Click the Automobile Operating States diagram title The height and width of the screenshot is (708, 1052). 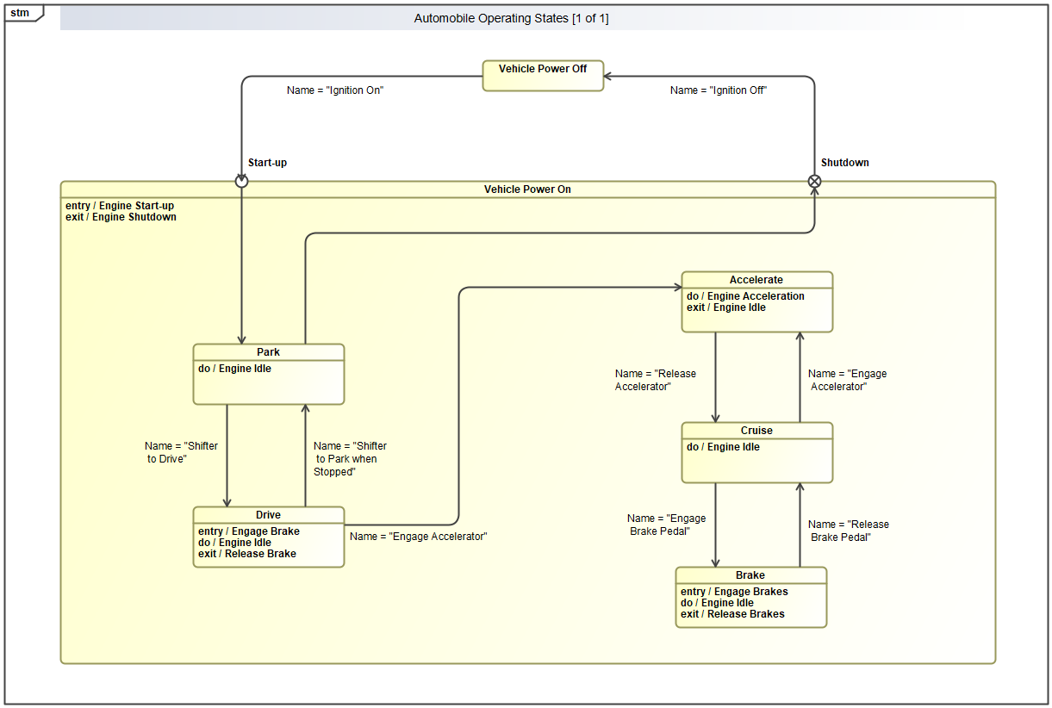511,19
